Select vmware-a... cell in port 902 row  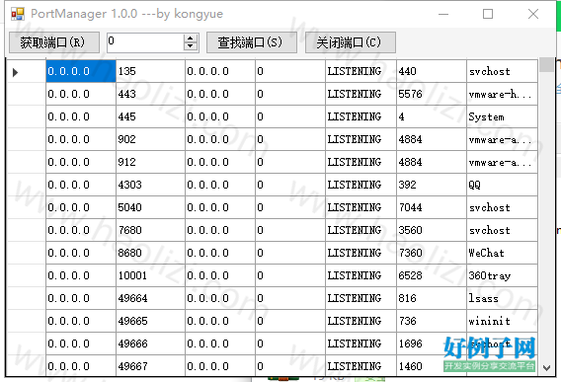502,139
